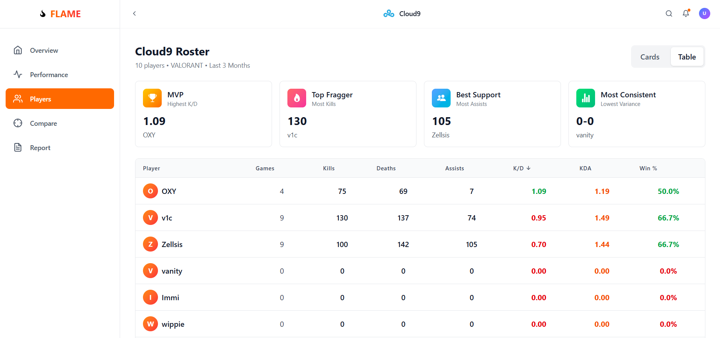Open the Overview home icon
The image size is (720, 338).
(18, 50)
